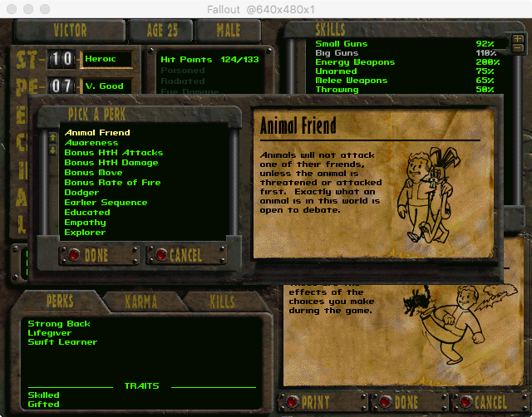Click the Hit Points 124/133 stat

click(x=209, y=60)
